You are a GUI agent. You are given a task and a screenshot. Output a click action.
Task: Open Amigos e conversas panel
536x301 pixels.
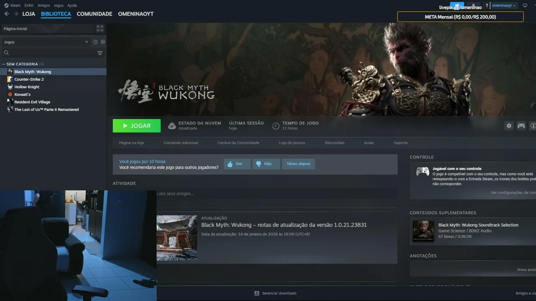pos(526,293)
